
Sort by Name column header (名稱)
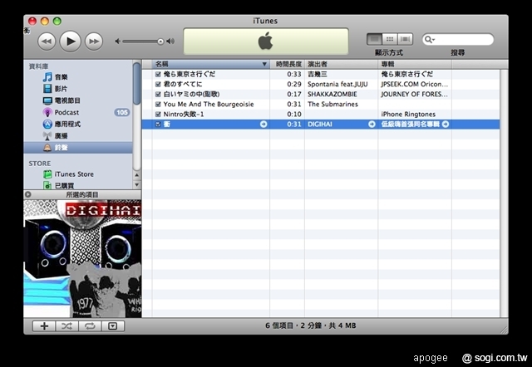coord(211,64)
